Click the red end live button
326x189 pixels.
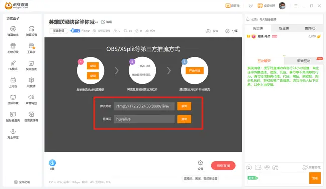[x=223, y=166]
